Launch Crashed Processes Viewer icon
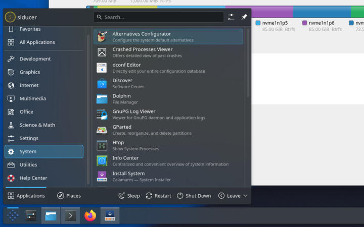This screenshot has height=227, width=364. (102, 52)
